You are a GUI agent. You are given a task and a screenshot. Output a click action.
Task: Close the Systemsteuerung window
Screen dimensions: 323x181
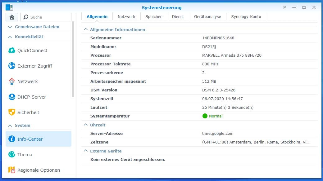pyautogui.click(x=314, y=7)
